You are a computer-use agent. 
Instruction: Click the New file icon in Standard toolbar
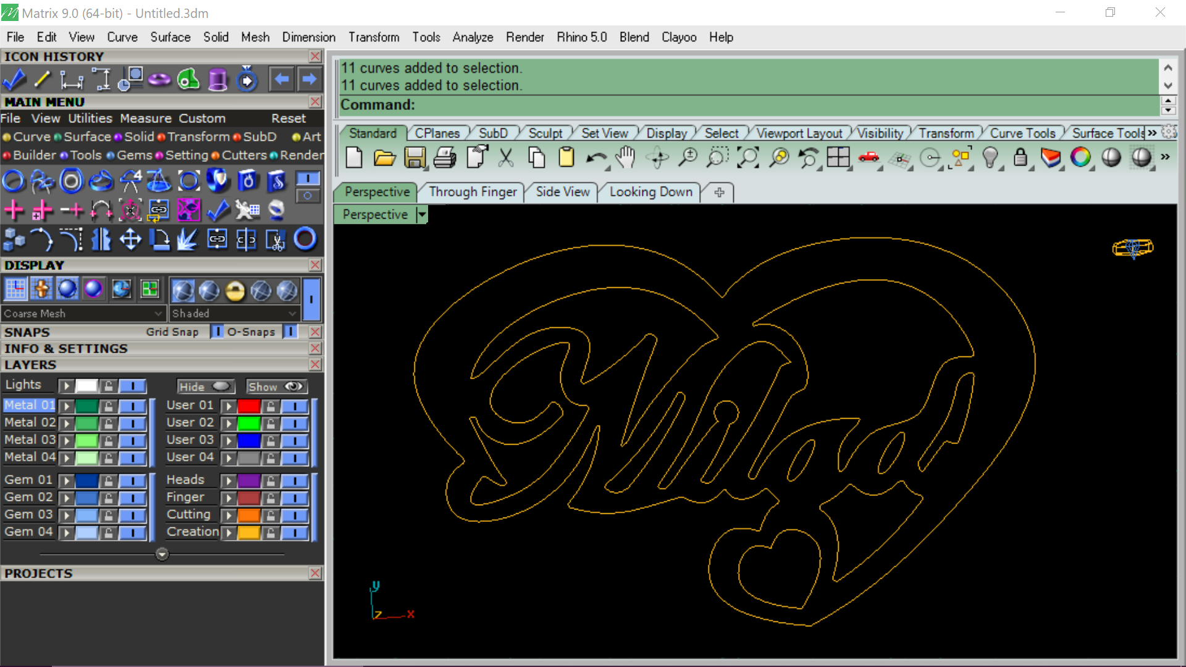(354, 158)
